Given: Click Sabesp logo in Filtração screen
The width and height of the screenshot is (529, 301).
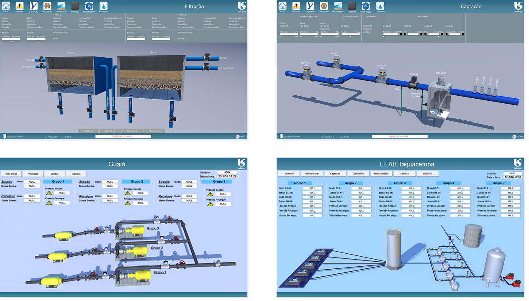Looking at the screenshot, I should pyautogui.click(x=241, y=6).
